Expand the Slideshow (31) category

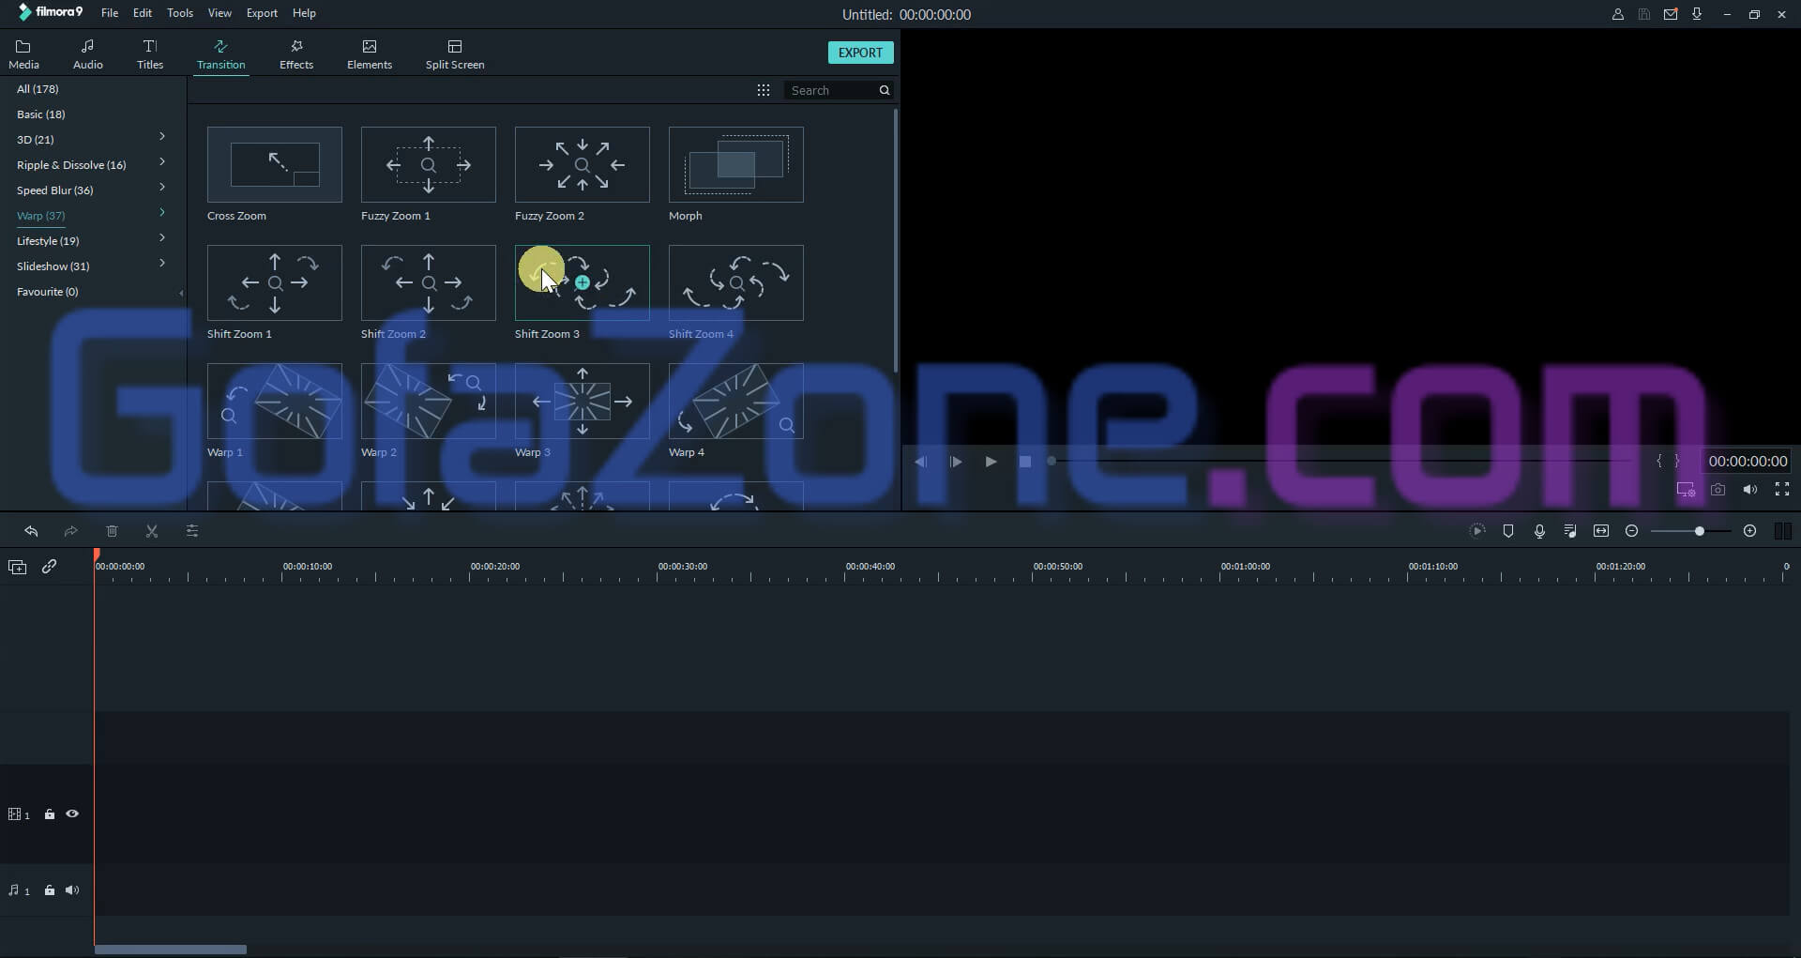coord(162,264)
